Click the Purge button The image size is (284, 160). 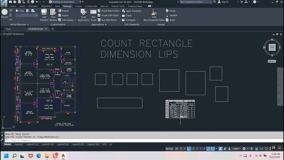pos(170,11)
